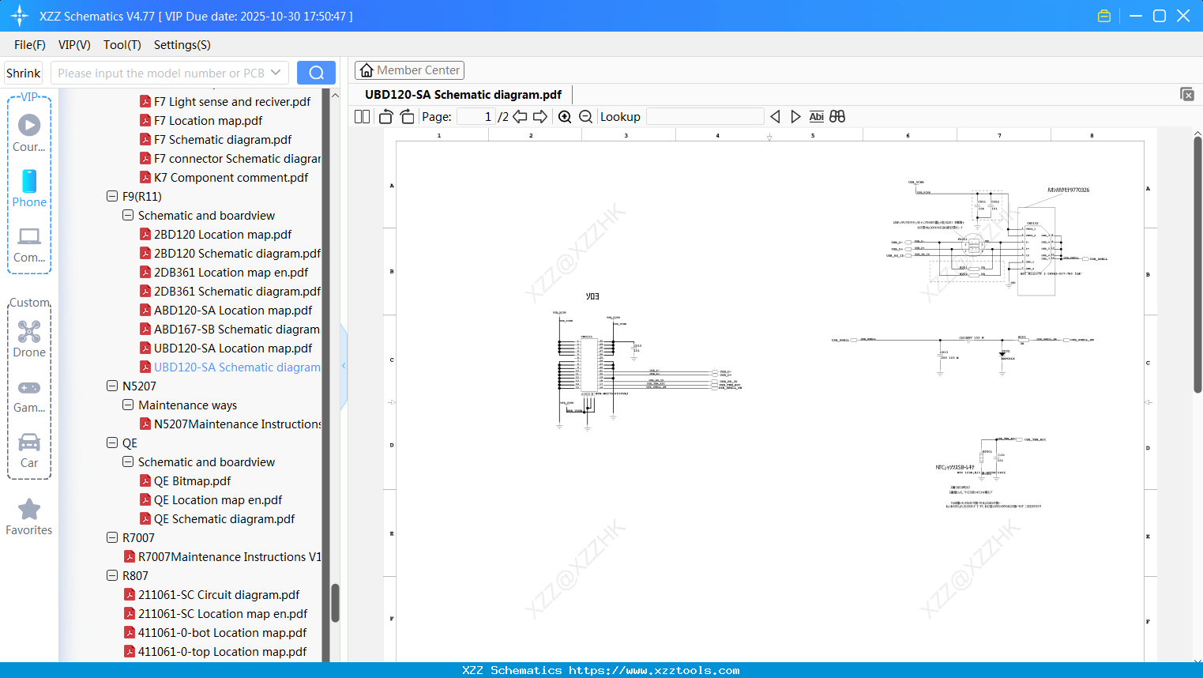
Task: Go to next page arrow
Action: (x=540, y=116)
